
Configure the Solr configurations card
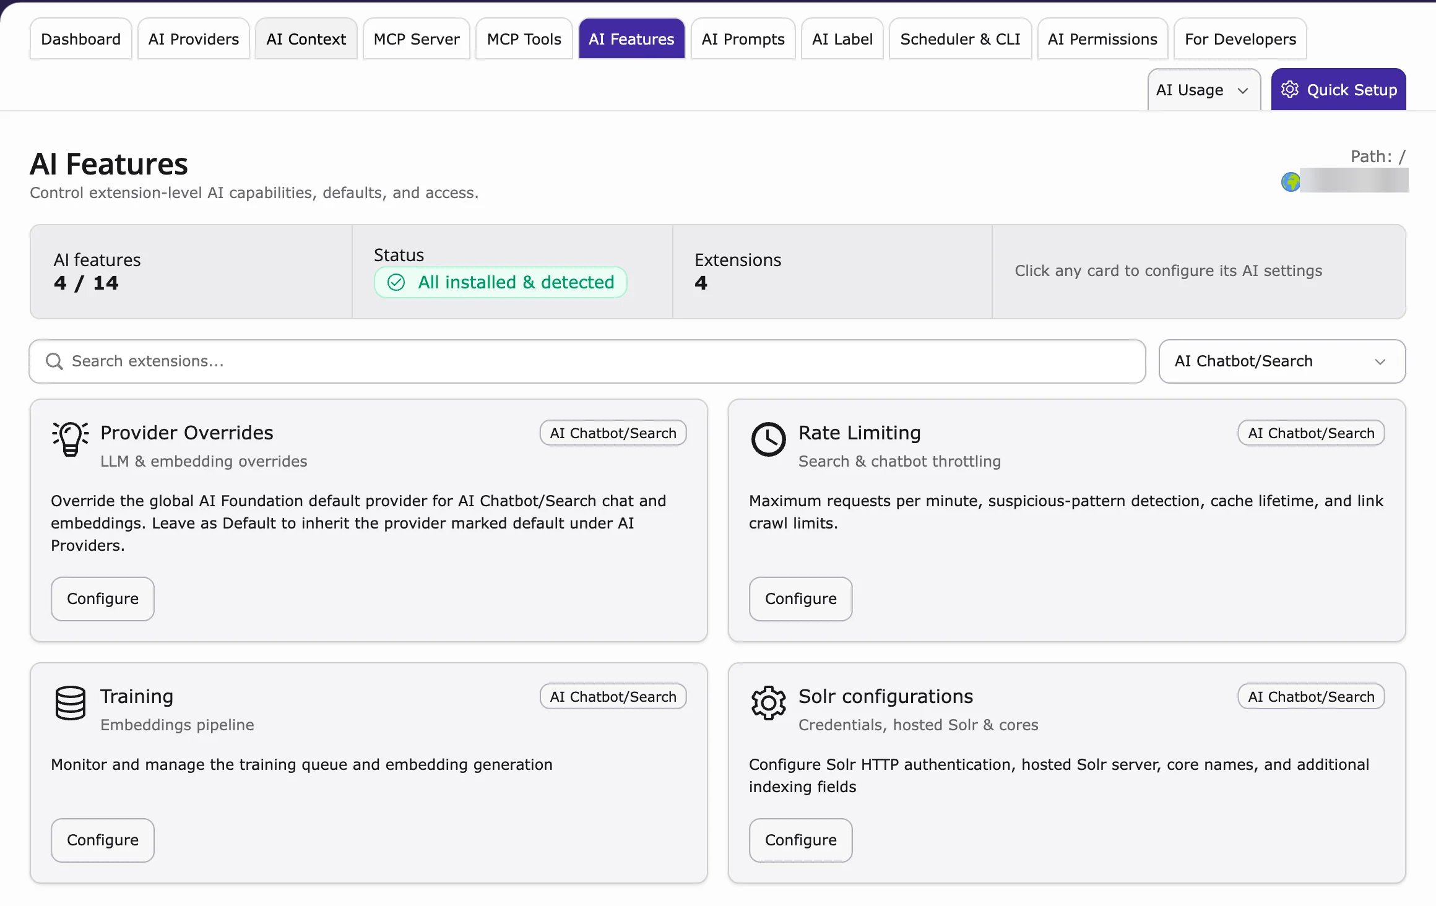point(801,840)
